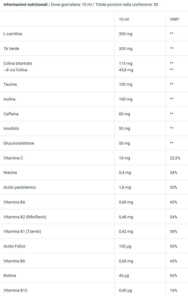Image resolution: width=188 pixels, height=296 pixels.
Task: Click the "16%" Vitamina B12 value
Action: pyautogui.click(x=173, y=290)
